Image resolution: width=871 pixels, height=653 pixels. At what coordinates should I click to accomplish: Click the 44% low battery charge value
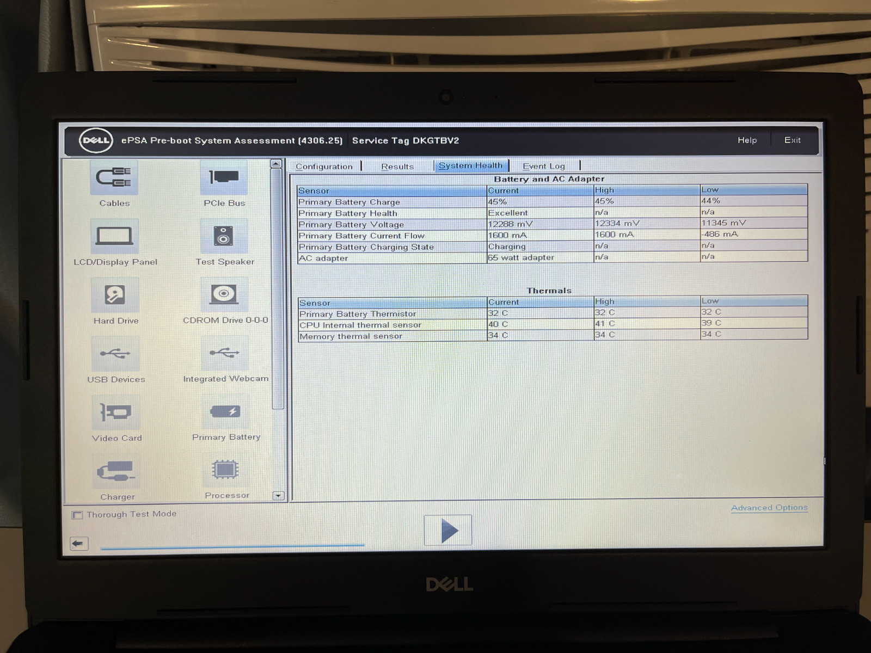711,201
